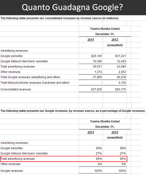The height and width of the screenshot is (175, 146).
Task: Select the 2011 header in the percentage table
Action: pyautogui.click(x=91, y=132)
